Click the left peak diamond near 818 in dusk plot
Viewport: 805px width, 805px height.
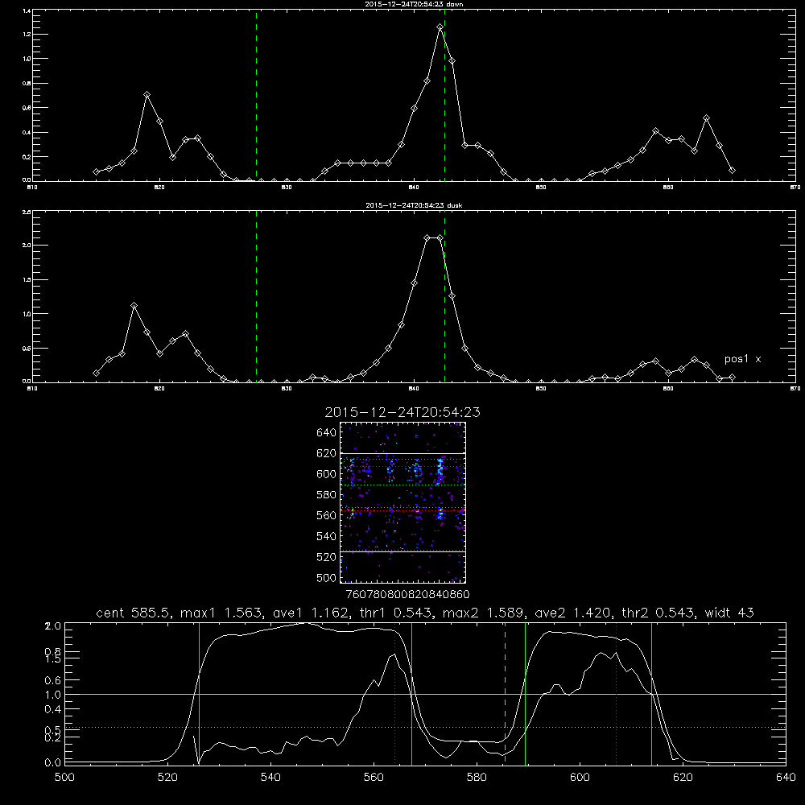tap(134, 305)
